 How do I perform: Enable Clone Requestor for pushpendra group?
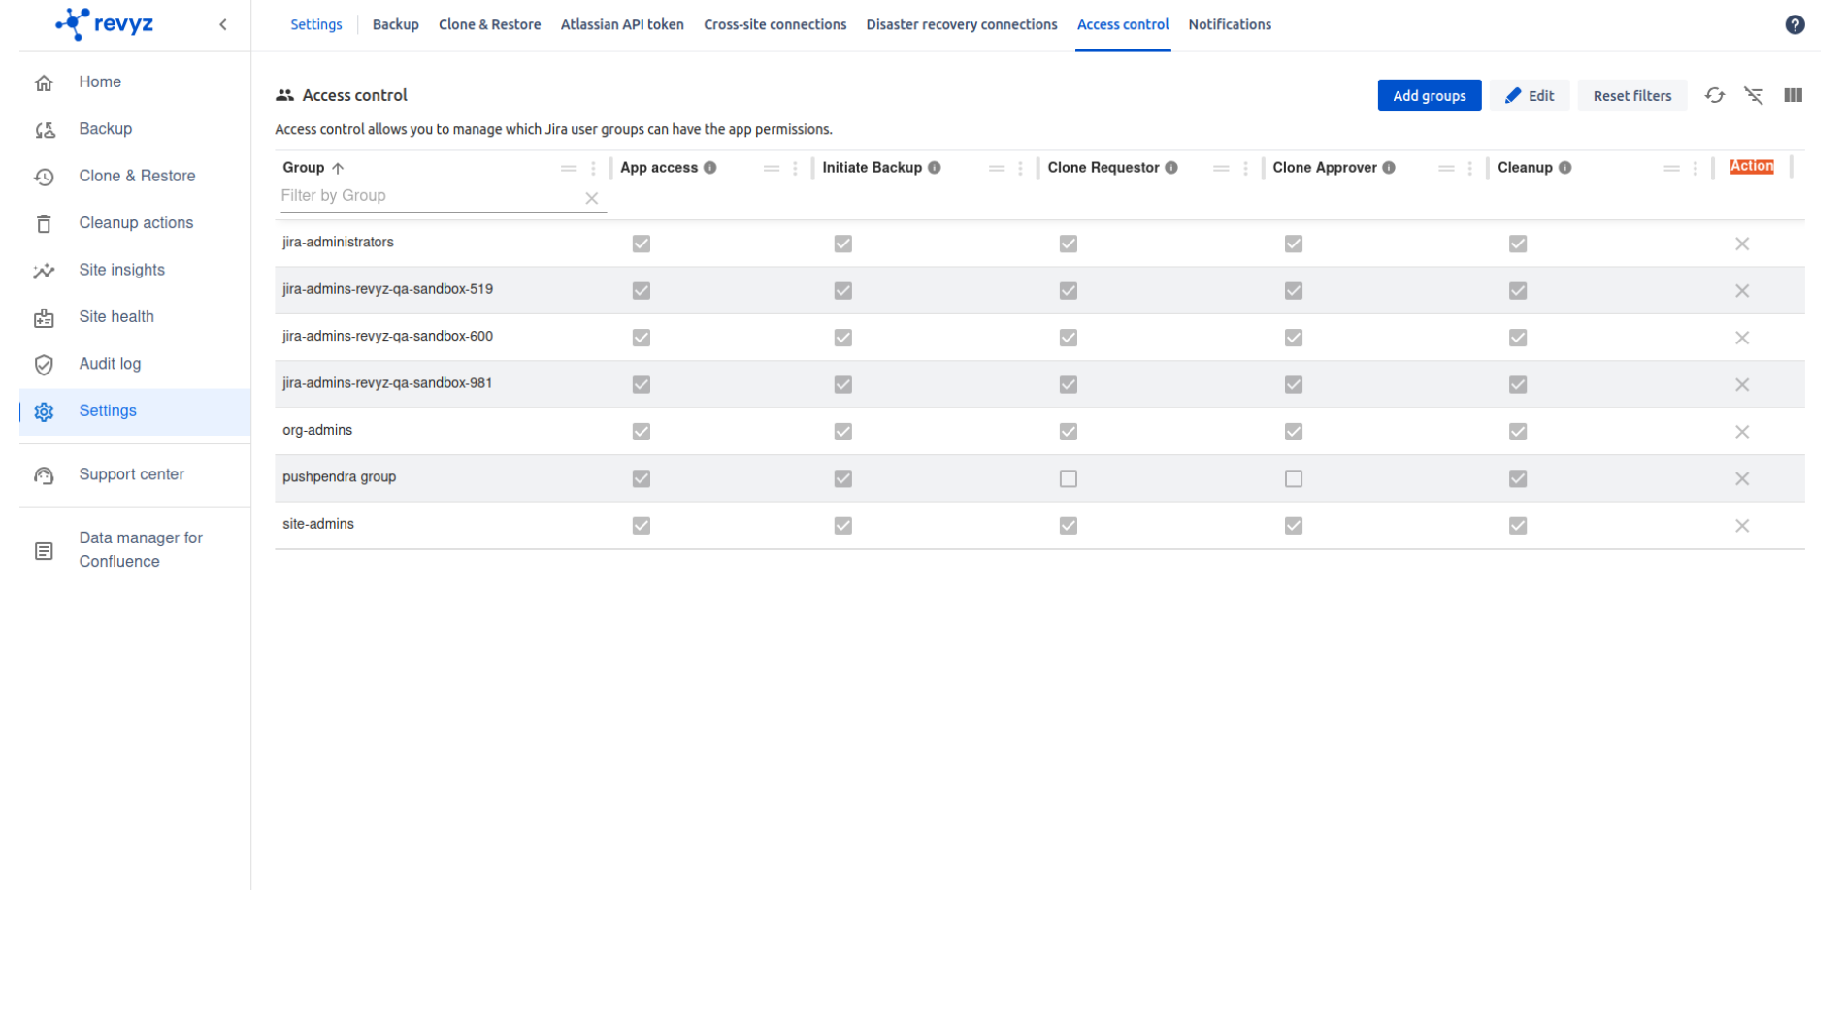(x=1068, y=479)
